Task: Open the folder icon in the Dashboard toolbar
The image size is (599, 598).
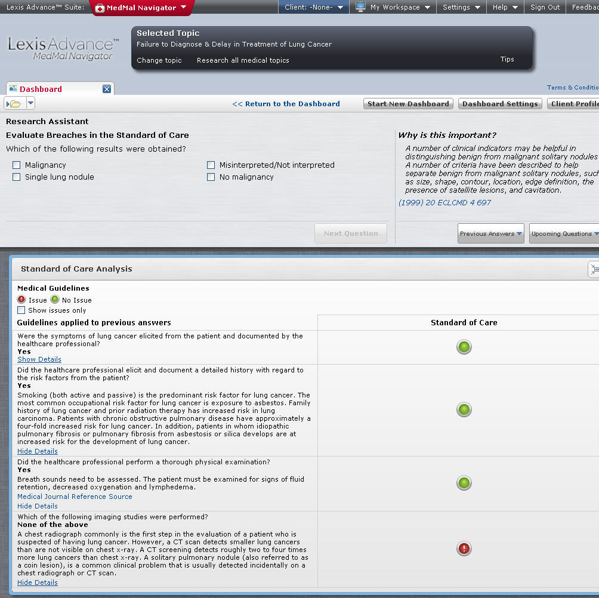Action: click(14, 104)
